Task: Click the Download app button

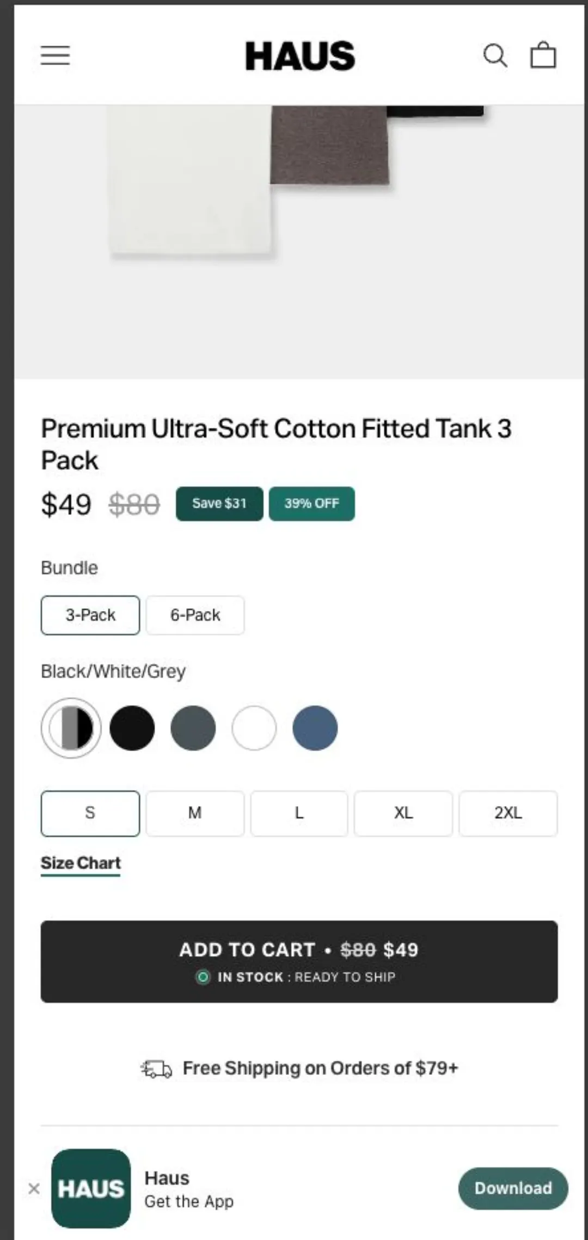Action: (x=513, y=1188)
